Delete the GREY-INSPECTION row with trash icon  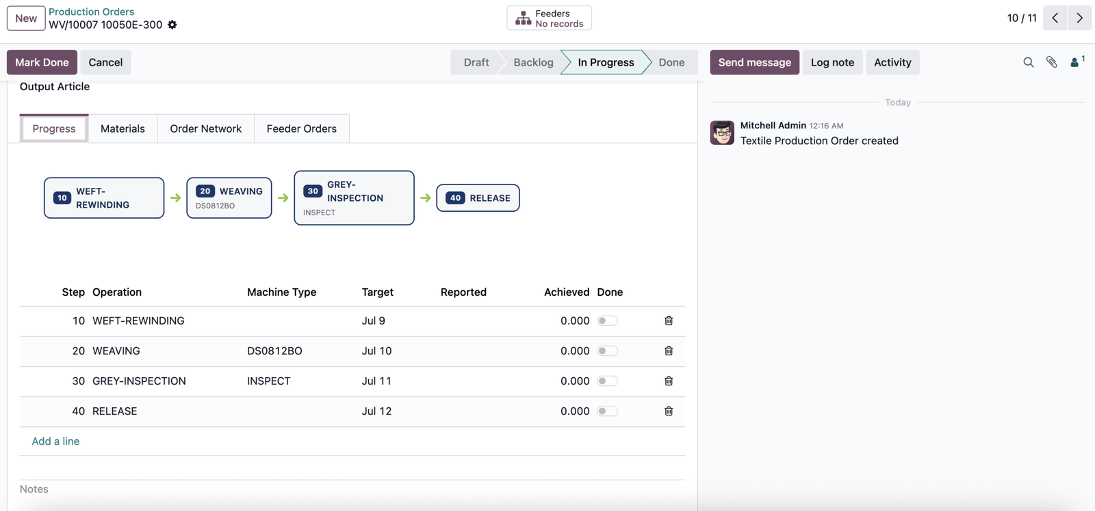click(669, 381)
